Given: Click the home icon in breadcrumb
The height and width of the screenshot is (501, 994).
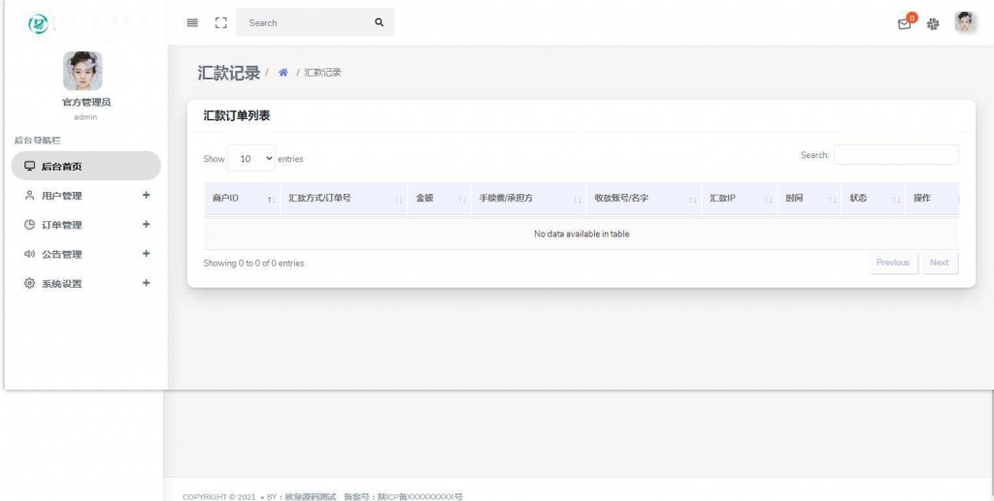Looking at the screenshot, I should pyautogui.click(x=283, y=73).
